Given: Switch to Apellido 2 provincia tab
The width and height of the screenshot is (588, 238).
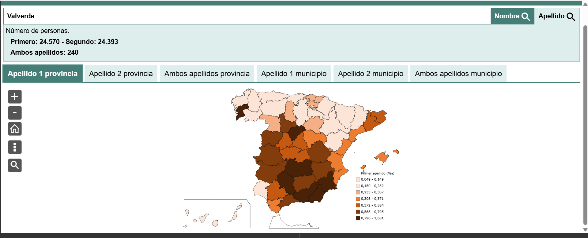Looking at the screenshot, I should click(x=121, y=74).
